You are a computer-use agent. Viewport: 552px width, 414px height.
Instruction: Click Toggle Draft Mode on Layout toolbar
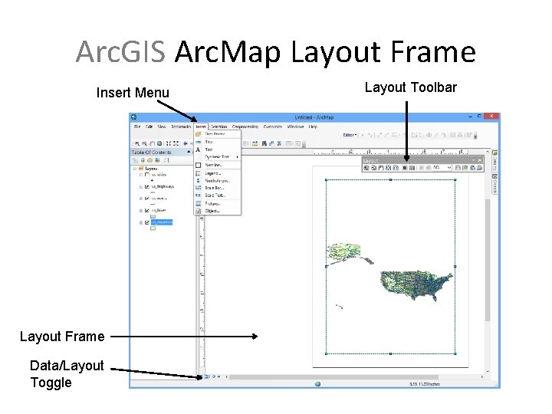point(458,168)
